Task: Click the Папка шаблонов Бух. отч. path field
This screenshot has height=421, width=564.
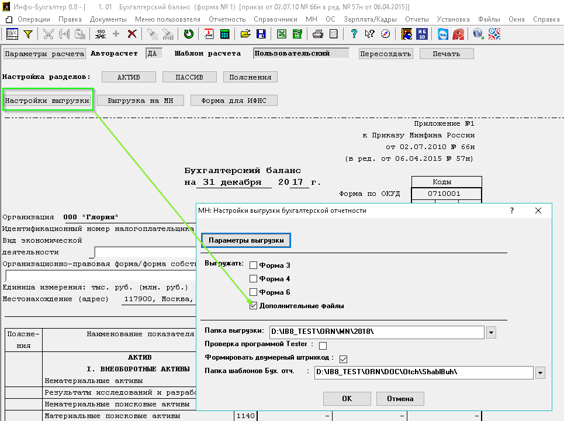Action: (424, 372)
